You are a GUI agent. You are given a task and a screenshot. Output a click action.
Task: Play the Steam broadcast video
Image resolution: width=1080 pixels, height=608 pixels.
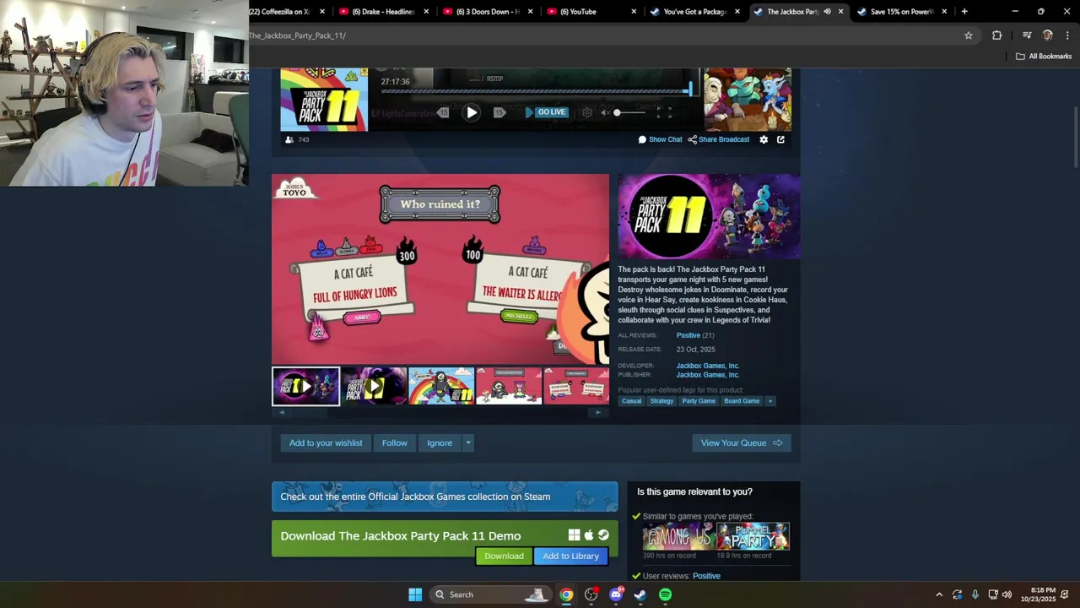(472, 112)
